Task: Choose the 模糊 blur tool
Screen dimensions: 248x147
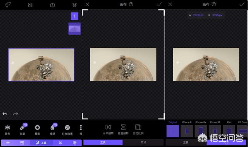Action: point(53,129)
